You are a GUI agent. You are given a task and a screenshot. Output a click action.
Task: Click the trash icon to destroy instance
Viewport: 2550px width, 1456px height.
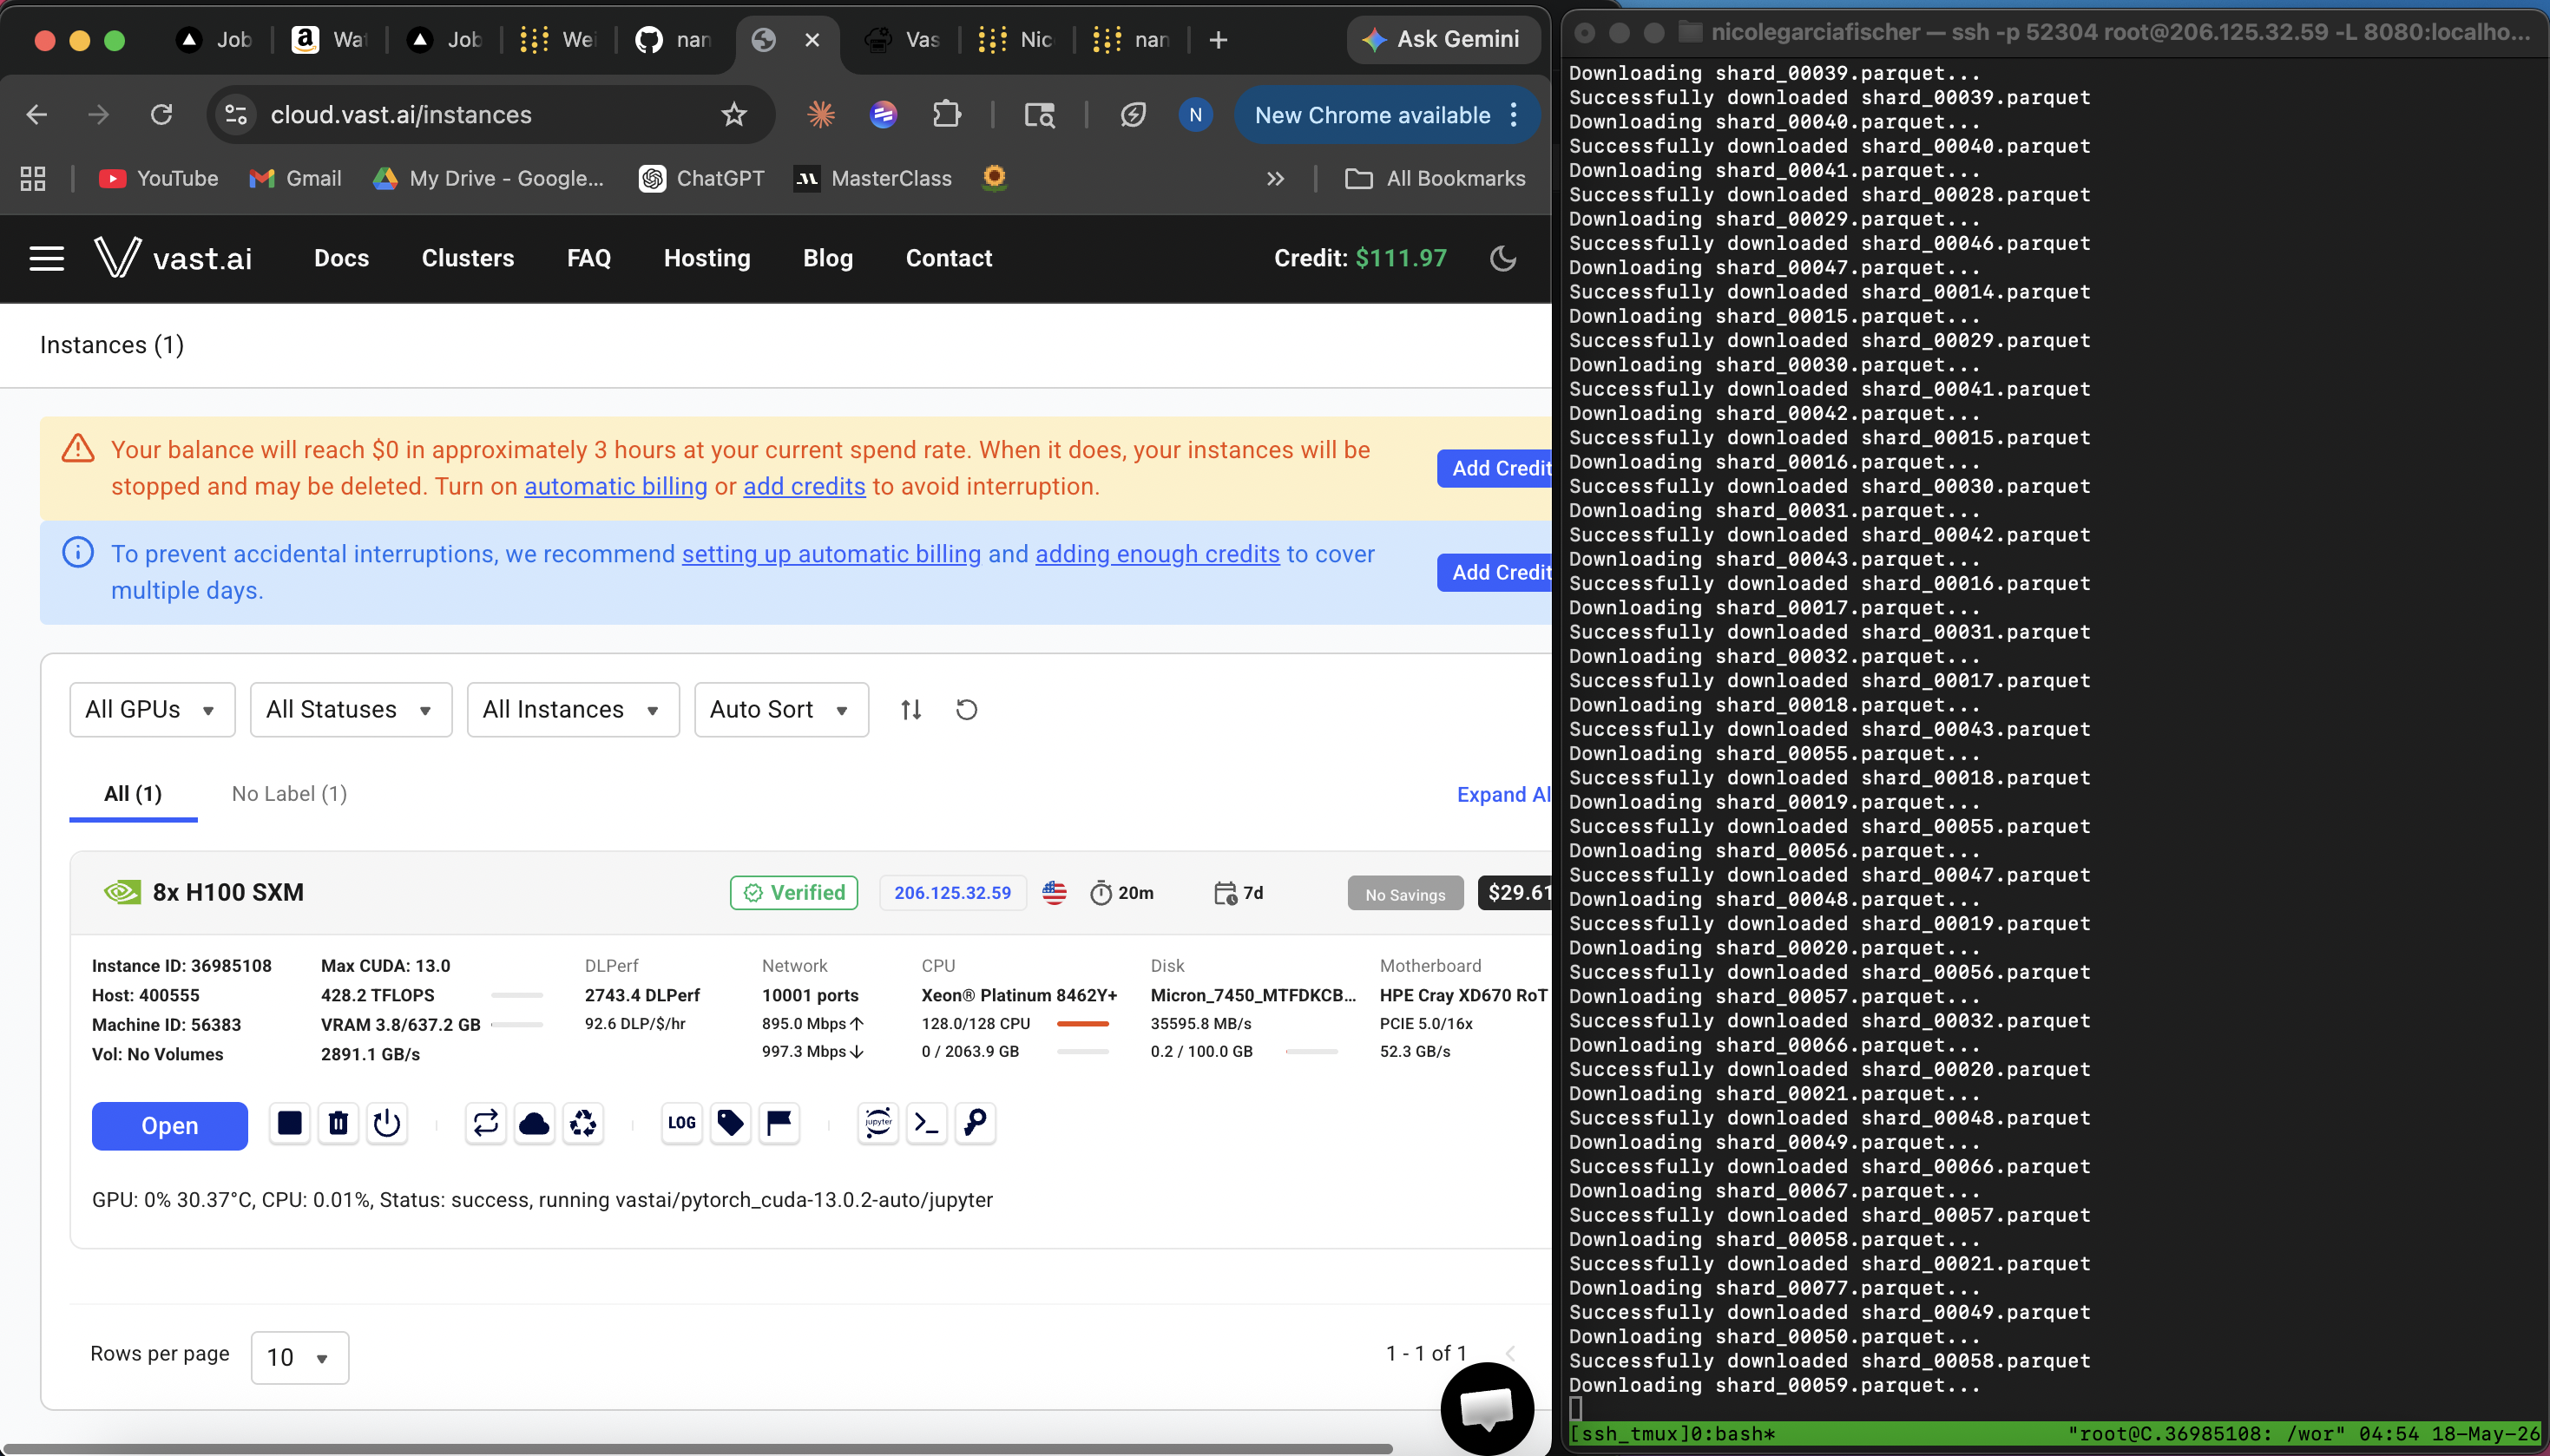(338, 1123)
